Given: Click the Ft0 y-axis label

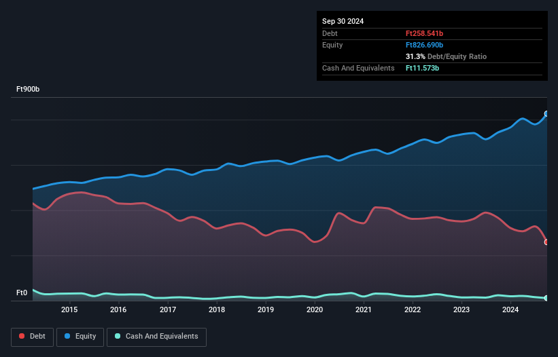Looking at the screenshot, I should 22,293.
